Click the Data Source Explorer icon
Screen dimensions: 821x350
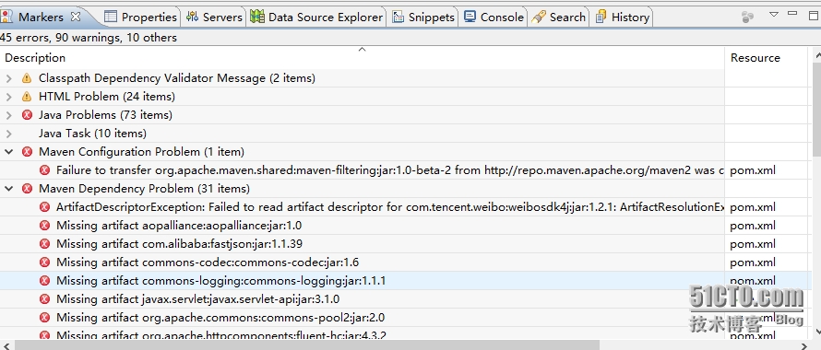257,17
